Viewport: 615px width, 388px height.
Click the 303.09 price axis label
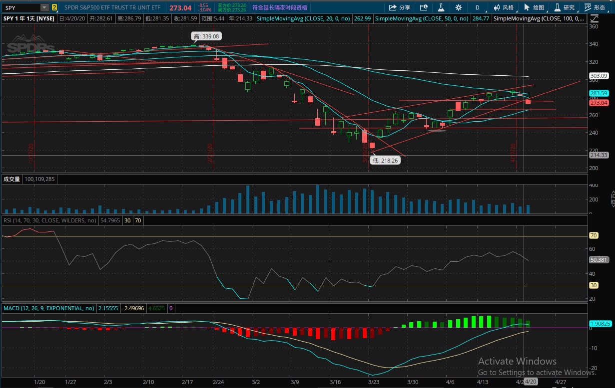click(x=599, y=76)
